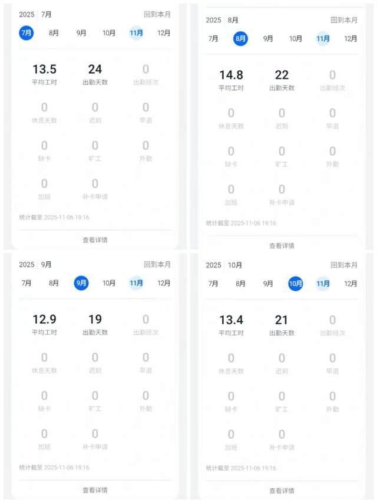Select the 7月 month chip in July panel
The image size is (377, 503).
click(25, 34)
